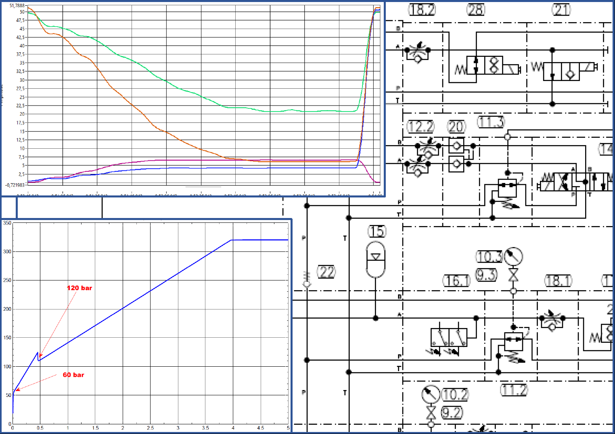Select the solenoid valve symbol under label 21
Viewport: 615px width, 434px height.
coord(565,71)
